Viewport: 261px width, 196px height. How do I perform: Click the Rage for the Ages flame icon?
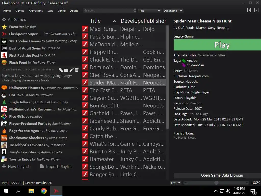tap(4, 131)
